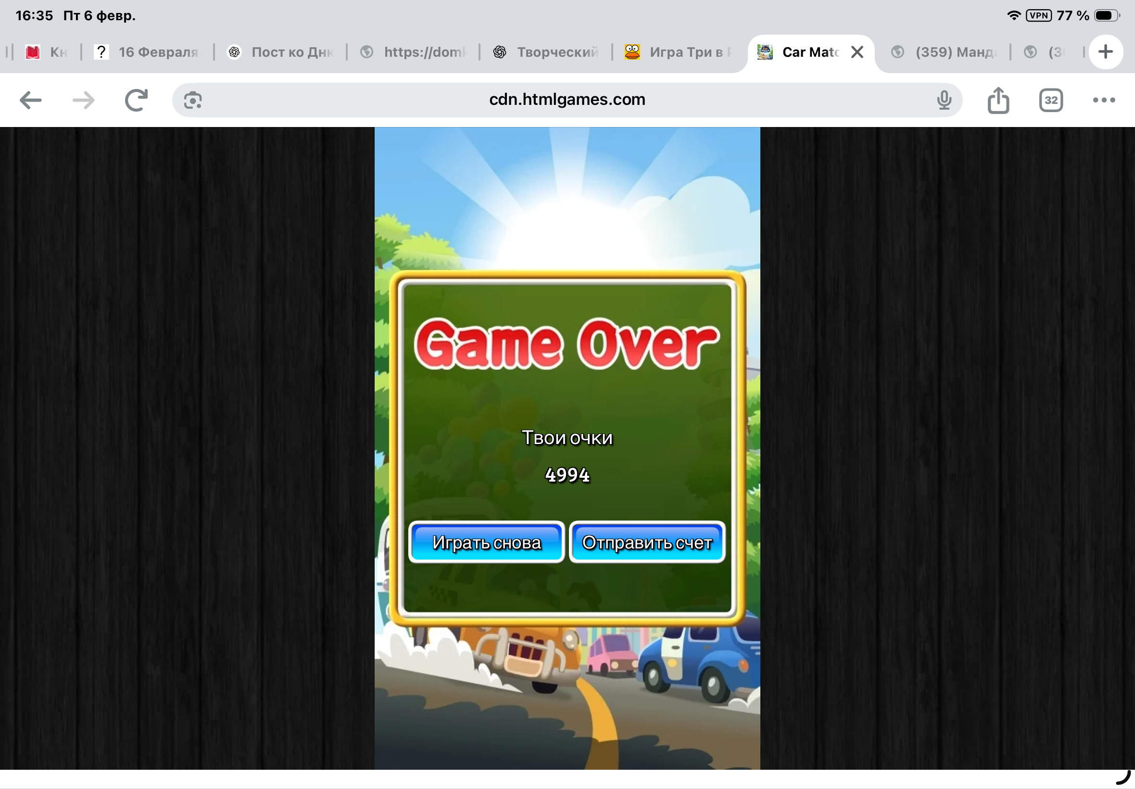Activate microphone voice search
The width and height of the screenshot is (1135, 789).
pos(944,101)
